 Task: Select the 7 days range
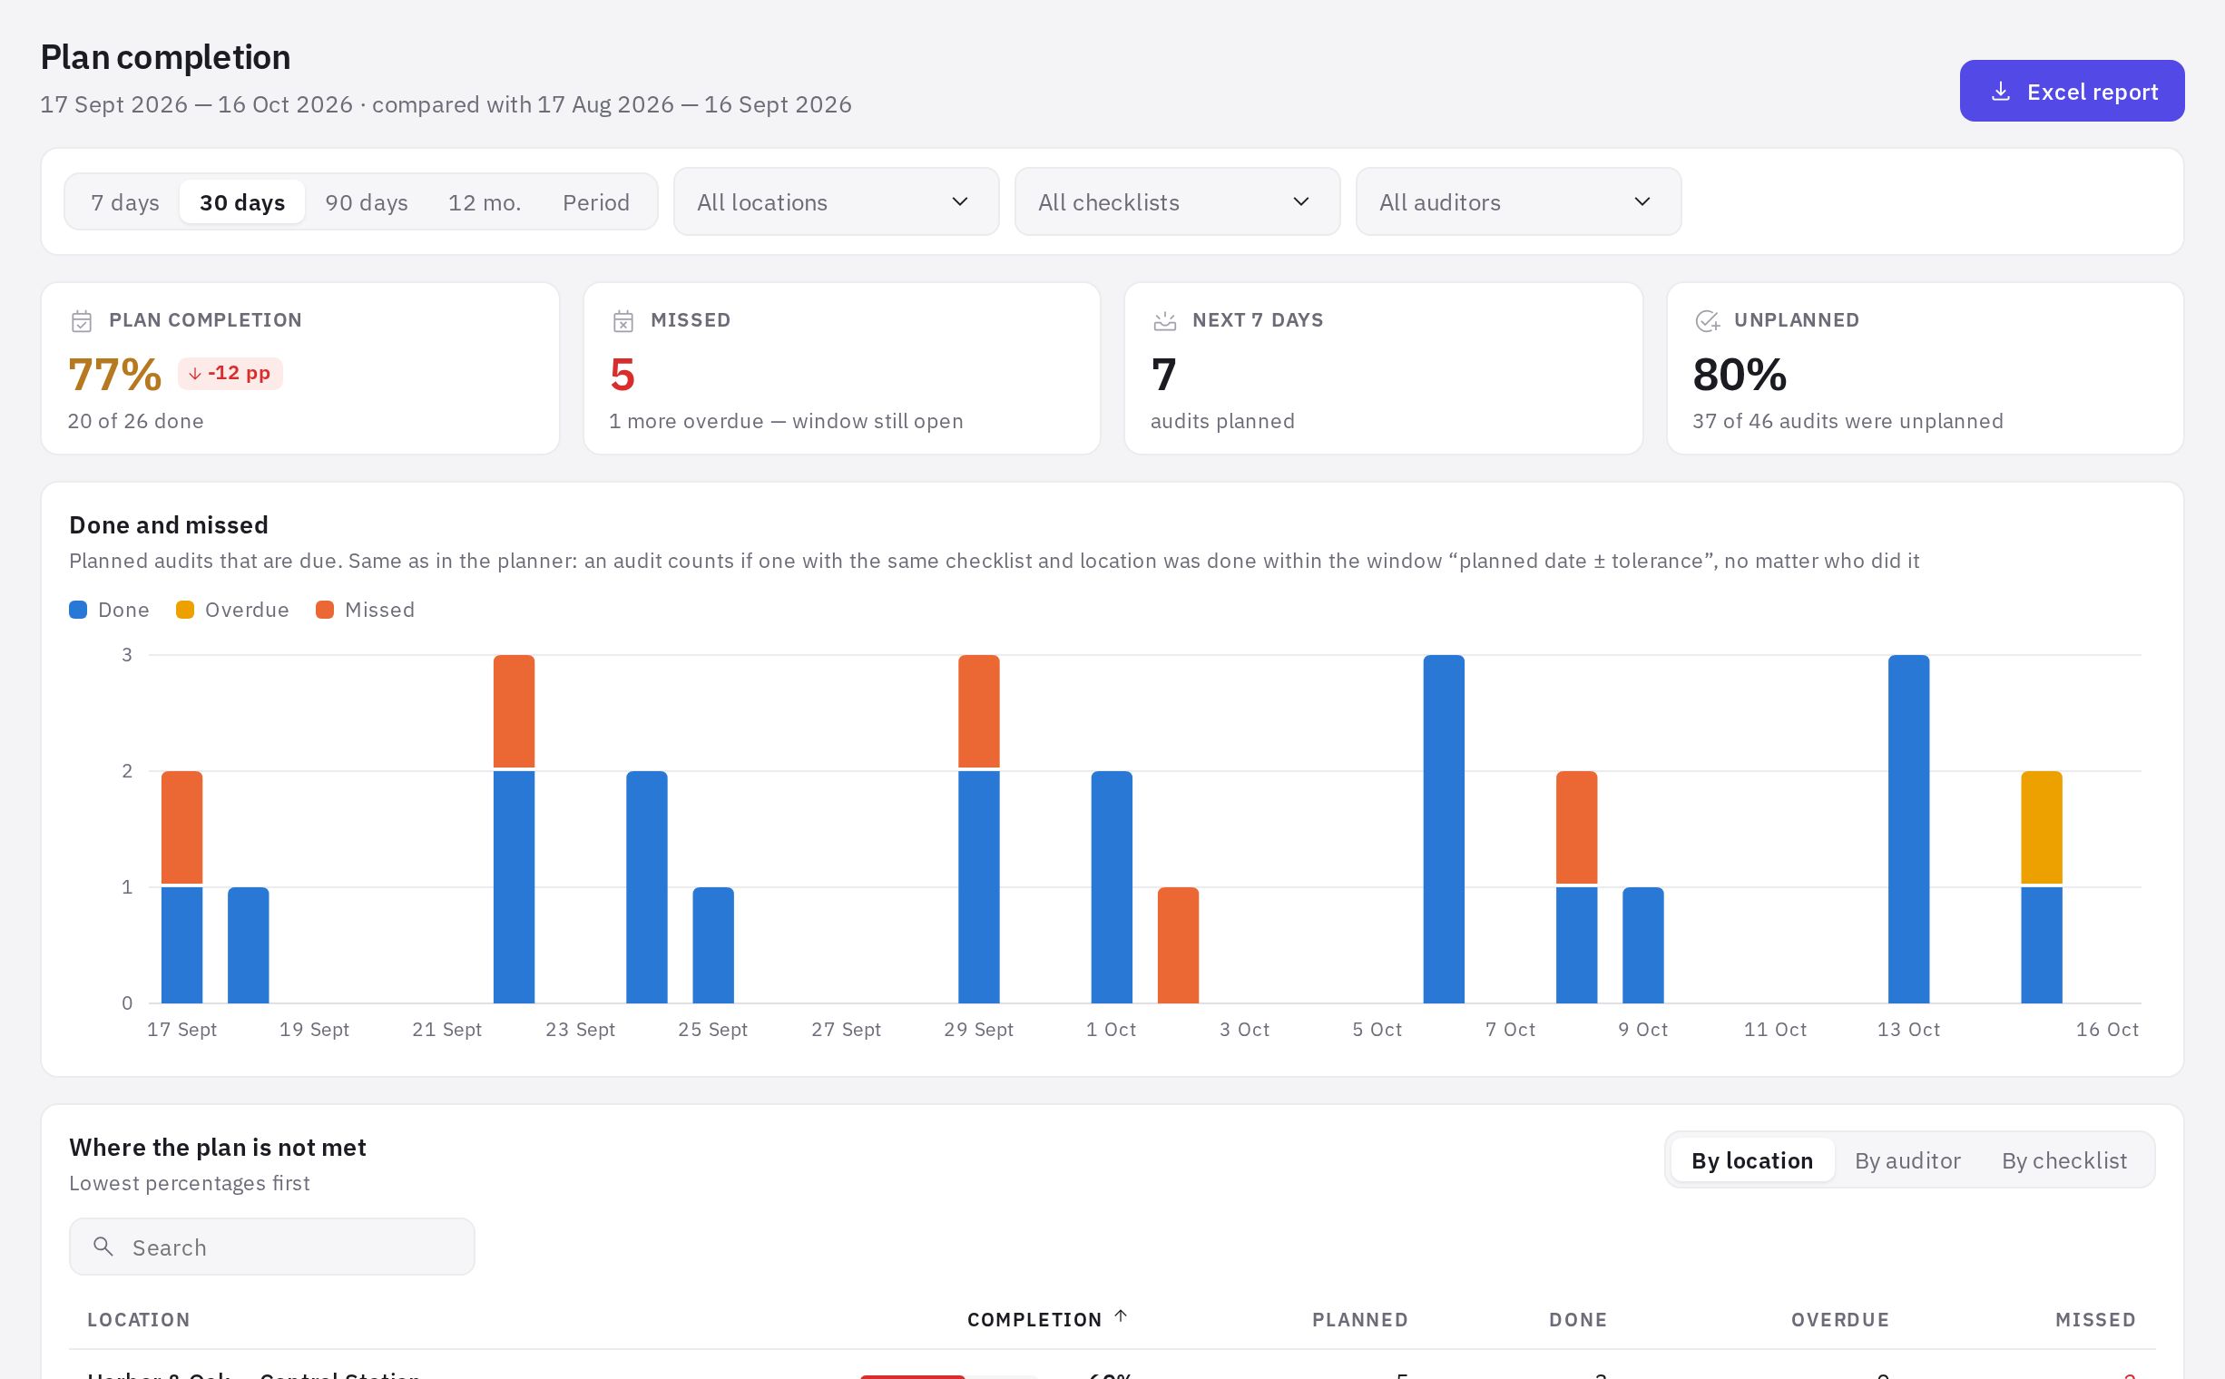click(x=125, y=201)
